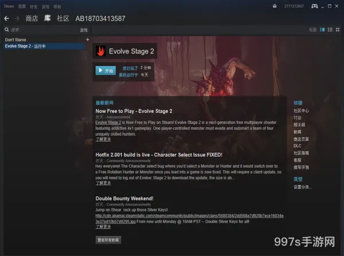The image size is (344, 256).
Task: Open Hotfix 2.001 build news headline
Action: point(159,155)
